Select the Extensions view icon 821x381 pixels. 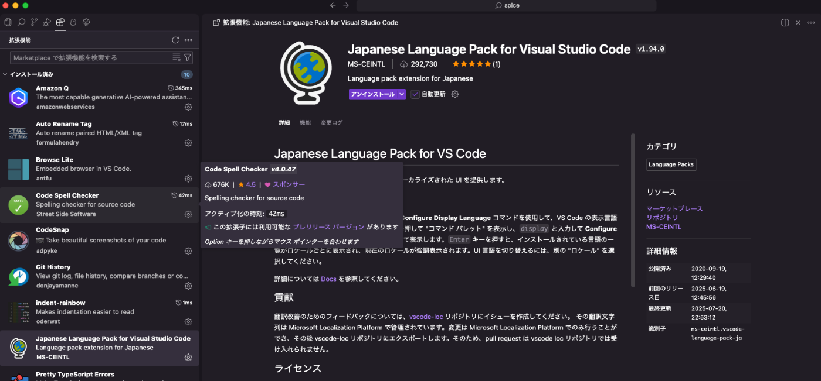(x=60, y=22)
